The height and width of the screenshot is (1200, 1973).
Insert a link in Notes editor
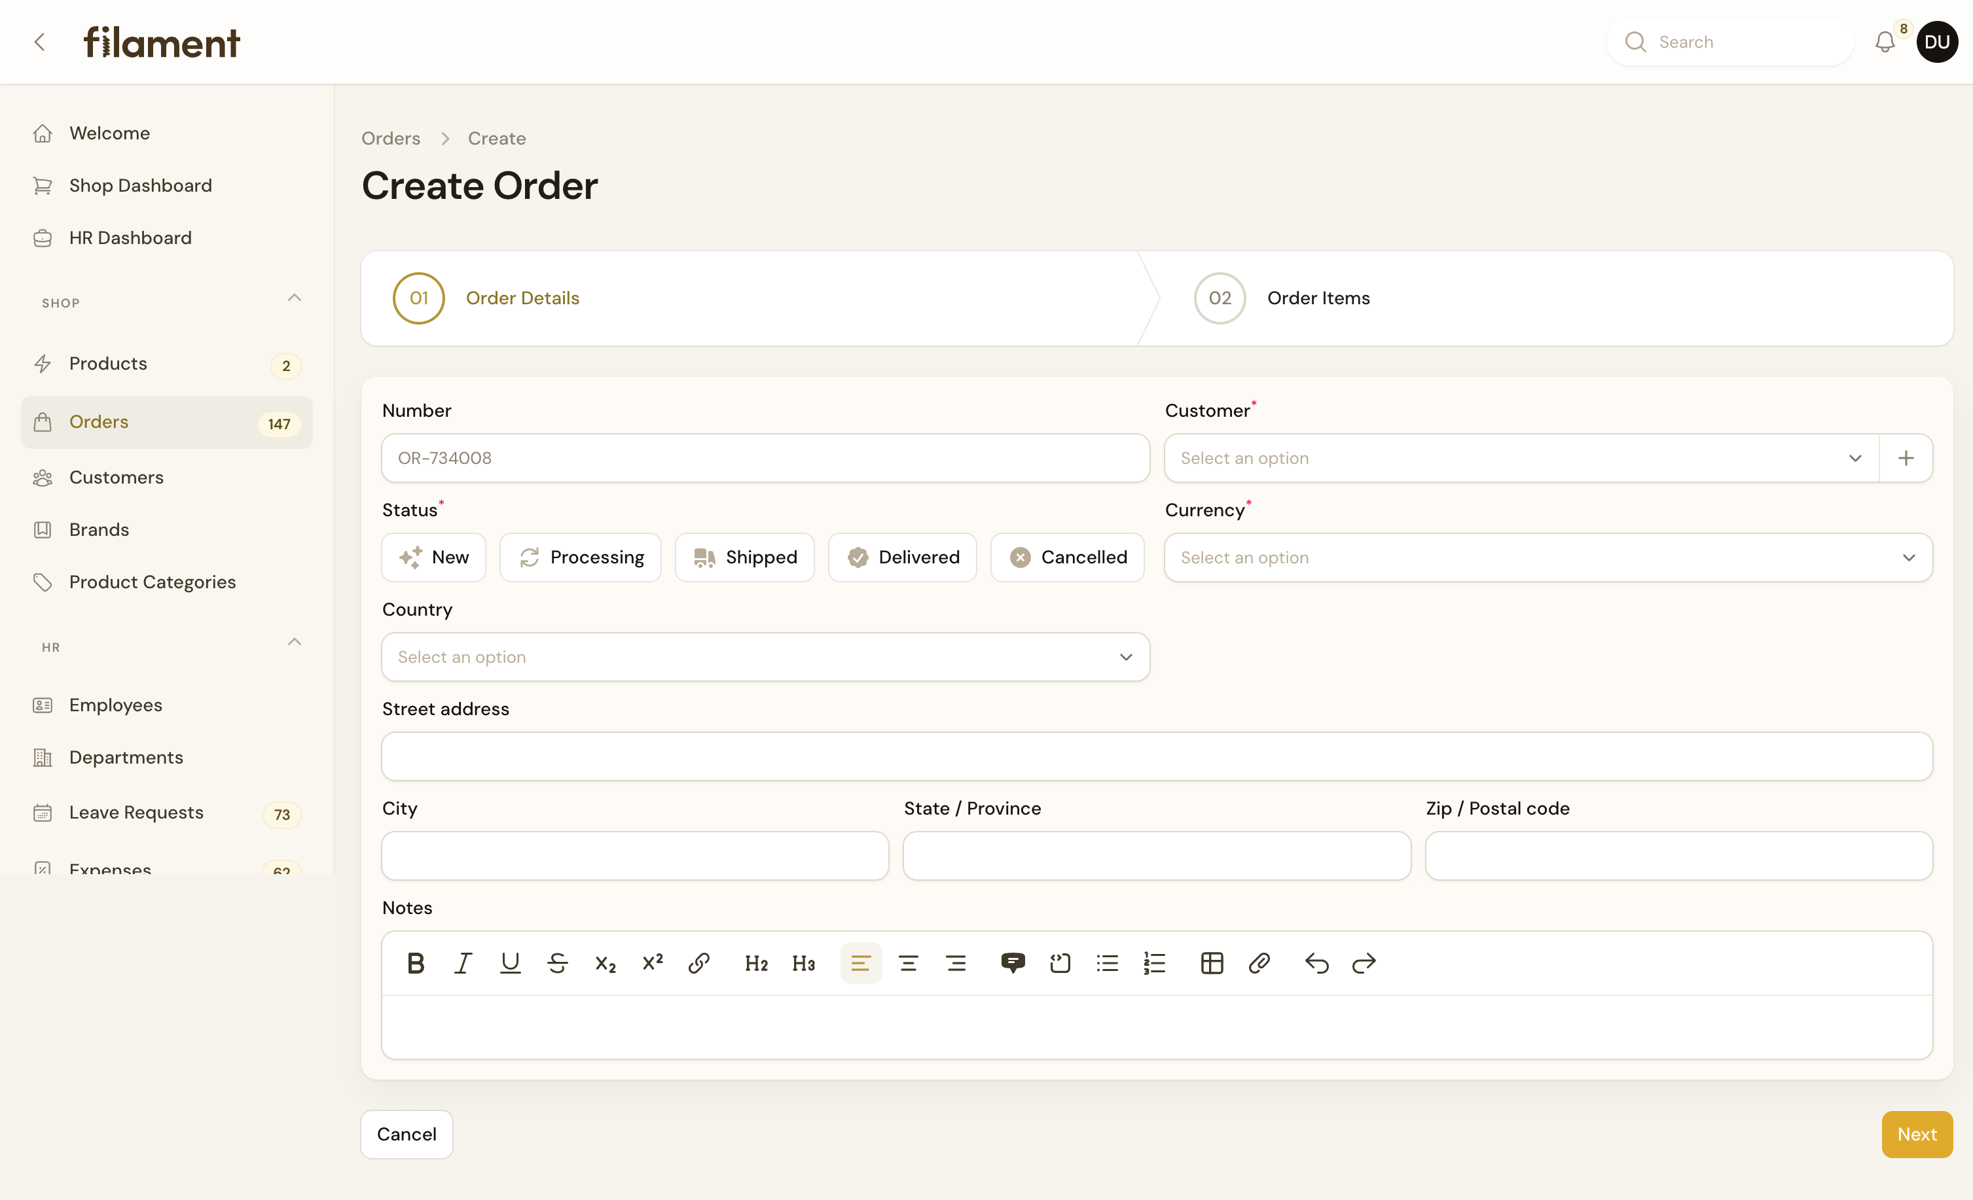[x=699, y=963]
